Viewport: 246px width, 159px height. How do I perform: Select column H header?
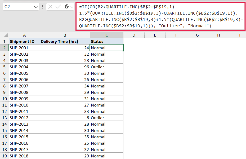(218, 35)
